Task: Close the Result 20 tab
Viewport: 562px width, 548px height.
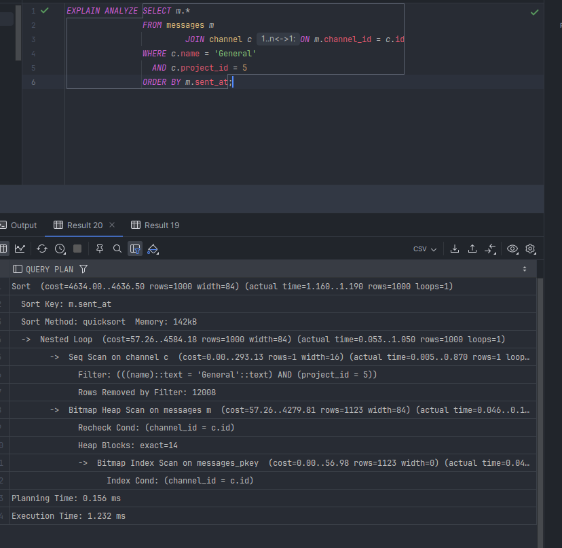Action: tap(112, 225)
